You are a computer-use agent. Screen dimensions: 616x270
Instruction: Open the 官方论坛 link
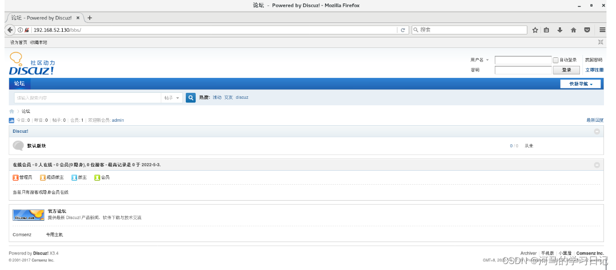57,212
